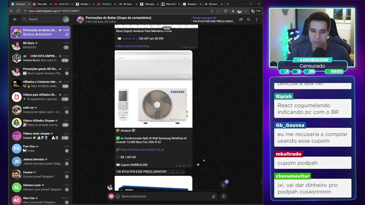
Task: Open the walk car chat
Action: (x=40, y=110)
